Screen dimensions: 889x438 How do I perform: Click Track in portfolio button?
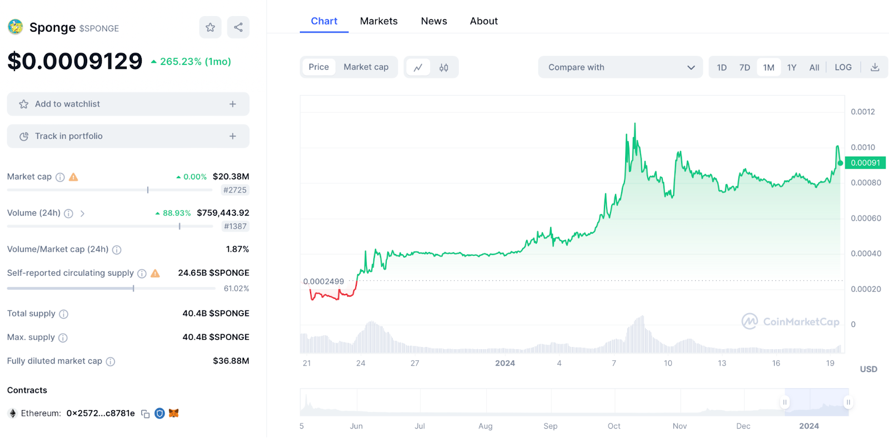(128, 136)
